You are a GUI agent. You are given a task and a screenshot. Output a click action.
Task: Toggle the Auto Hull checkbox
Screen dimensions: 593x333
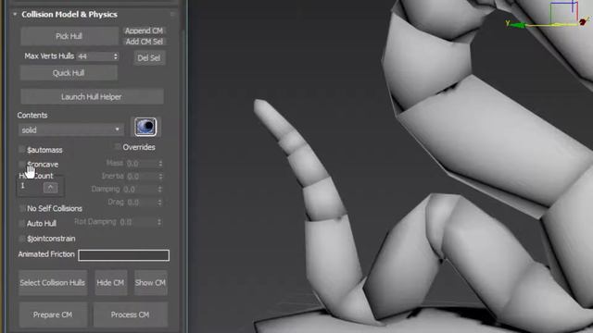click(22, 223)
